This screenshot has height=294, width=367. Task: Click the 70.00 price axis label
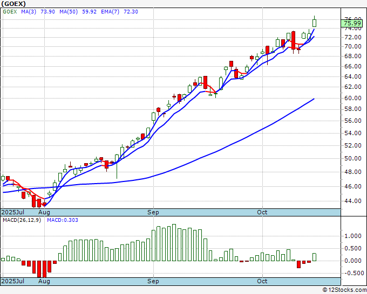[353, 46]
